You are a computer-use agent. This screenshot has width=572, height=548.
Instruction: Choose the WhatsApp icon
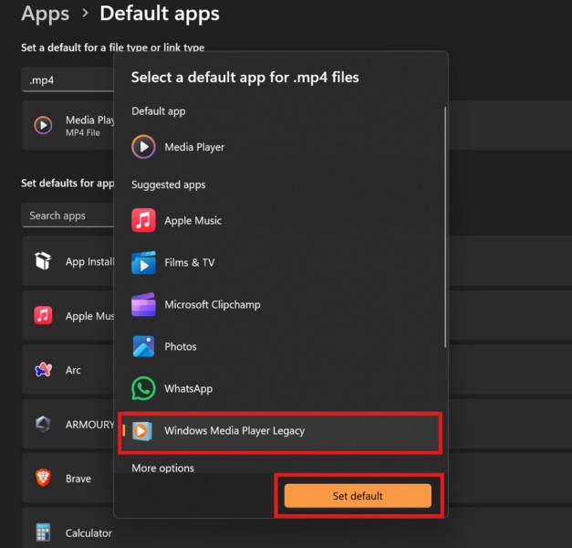(143, 389)
